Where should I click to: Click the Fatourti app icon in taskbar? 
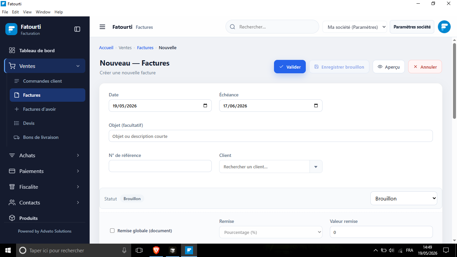189,250
